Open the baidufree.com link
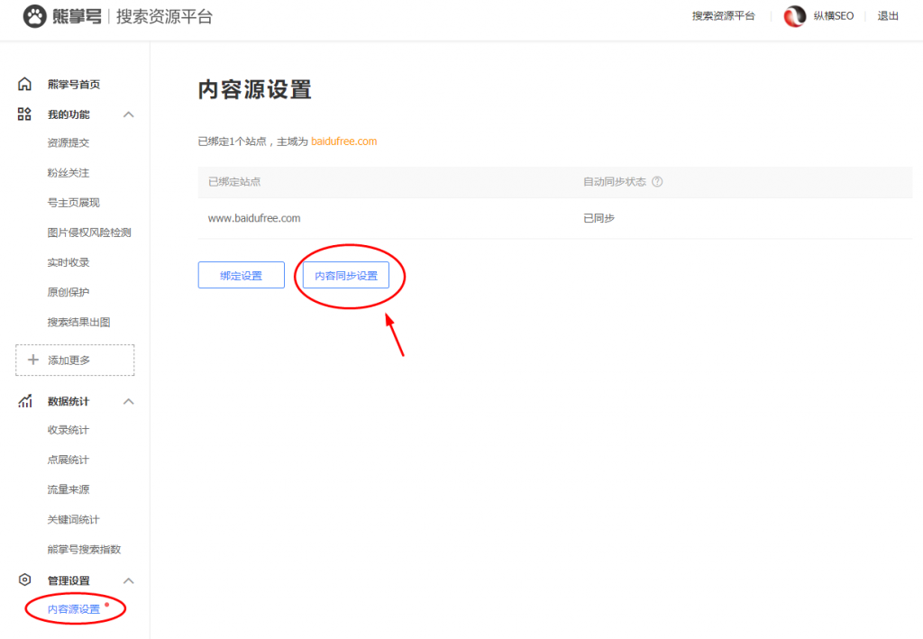 pos(345,141)
